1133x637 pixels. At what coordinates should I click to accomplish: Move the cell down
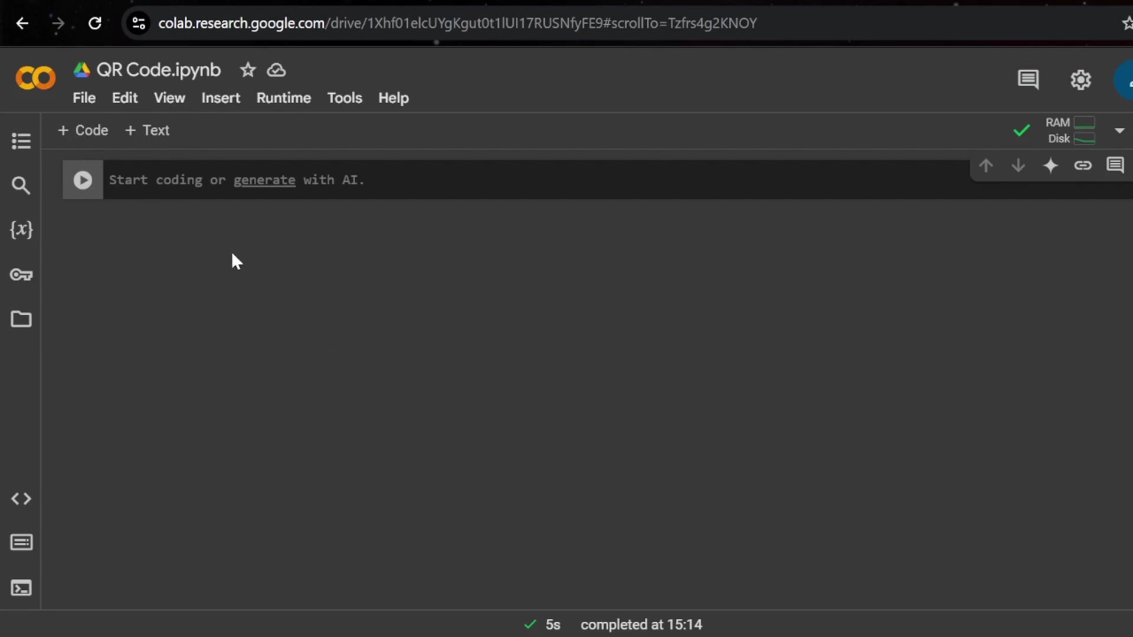pyautogui.click(x=1019, y=166)
